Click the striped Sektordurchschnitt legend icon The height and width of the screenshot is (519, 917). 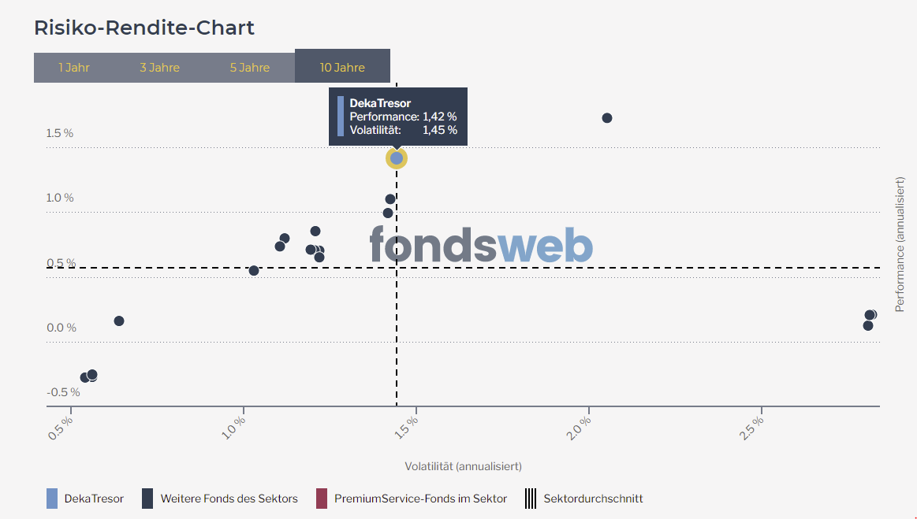(531, 499)
